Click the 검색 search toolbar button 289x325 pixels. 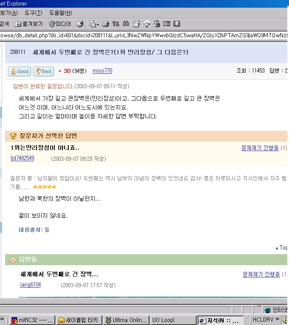tap(4, 24)
